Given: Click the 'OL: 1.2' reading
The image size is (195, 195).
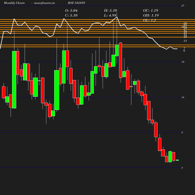Looking at the screenshot, I should pos(149,20).
